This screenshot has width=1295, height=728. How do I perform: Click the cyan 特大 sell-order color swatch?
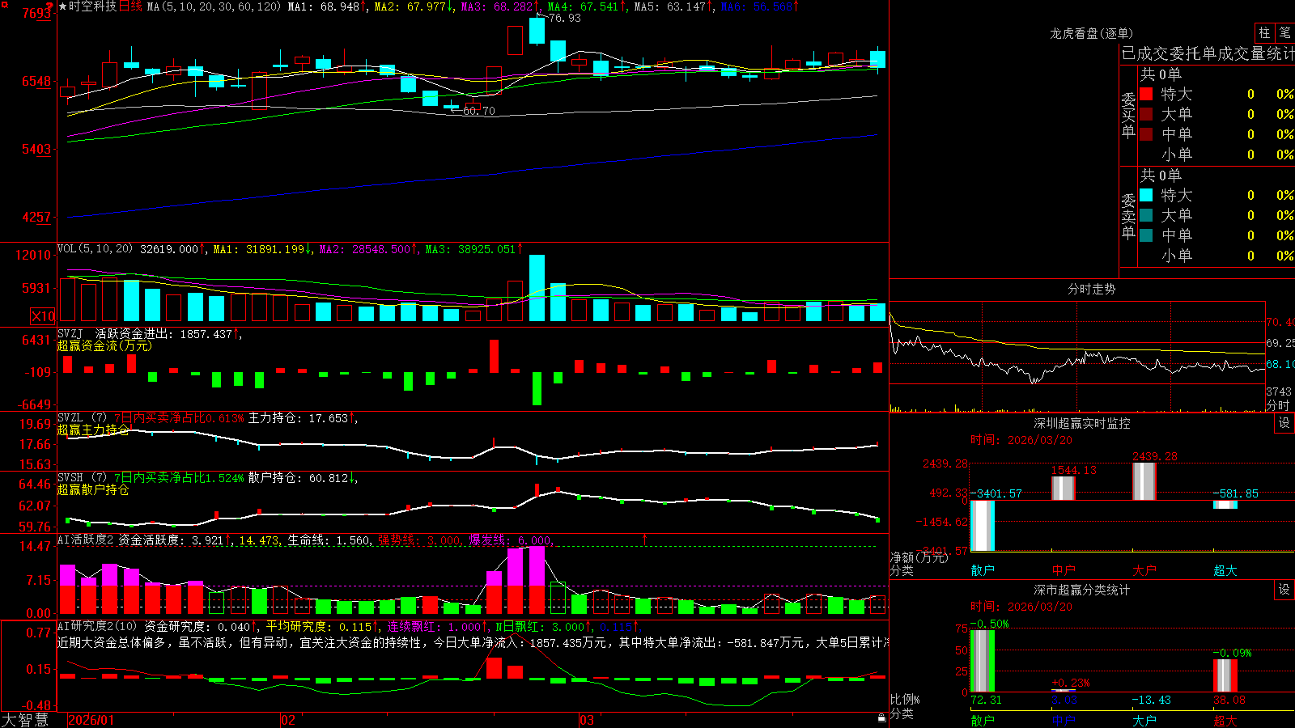pyautogui.click(x=1146, y=195)
